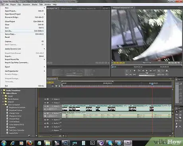Choose Close Project in File menu
Image resolution: width=183 pixels, height=146 pixels.
23,21
